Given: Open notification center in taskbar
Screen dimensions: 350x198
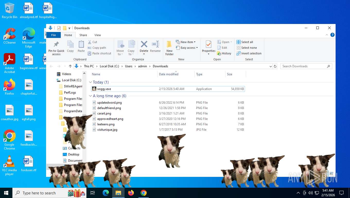Looking at the screenshot, I should 342,193.
